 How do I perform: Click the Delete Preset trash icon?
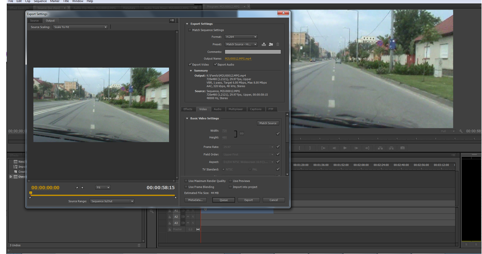click(278, 44)
